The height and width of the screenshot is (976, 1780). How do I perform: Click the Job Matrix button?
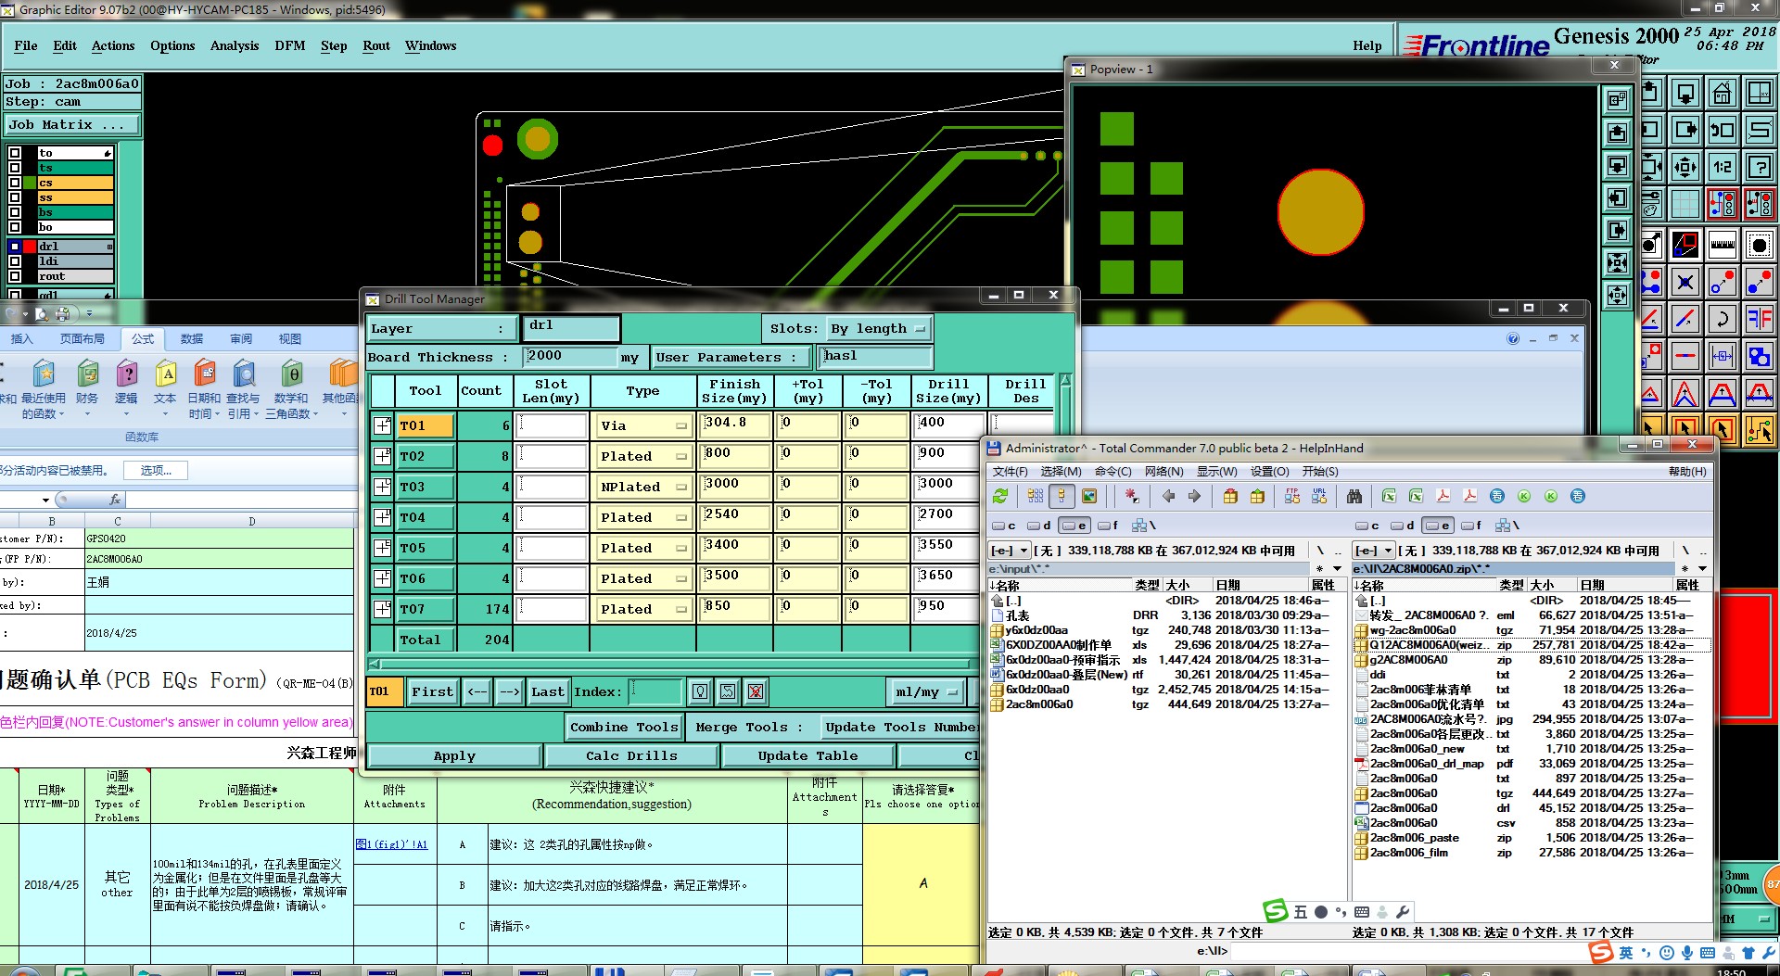(x=71, y=125)
